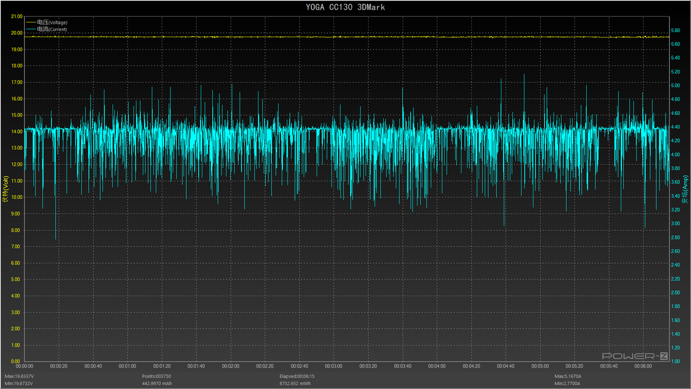Click the 00:00:00 time axis label

[24, 366]
